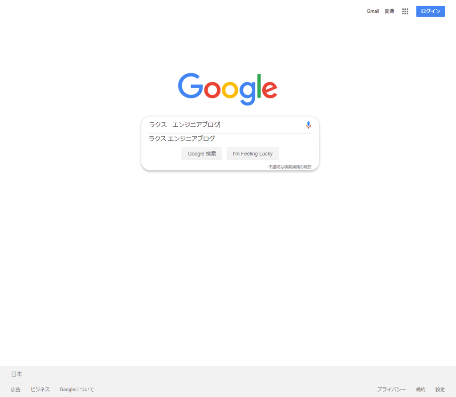Click the blue ログイン button
The height and width of the screenshot is (397, 456).
point(431,11)
